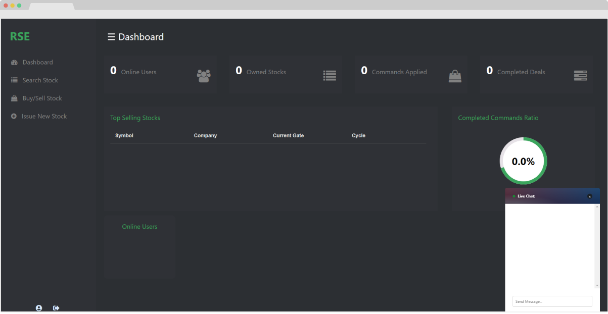Screen dimensions: 608x314
Task: Click the Completed Deals stat label
Action: coord(521,72)
